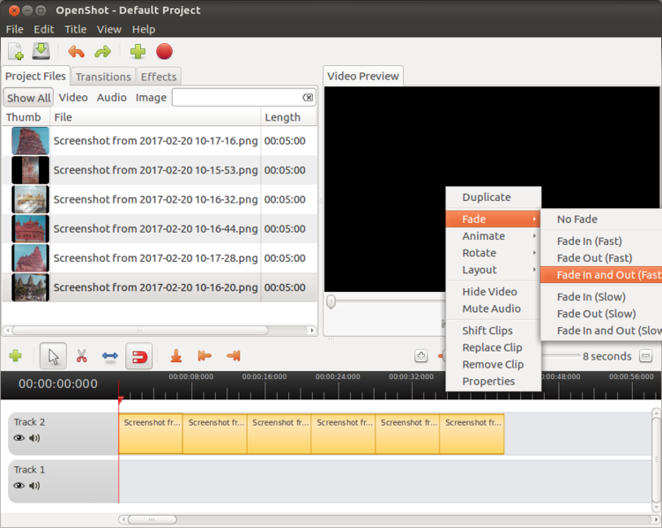Expand the Layout submenu
Image resolution: width=662 pixels, height=528 pixels.
coord(493,270)
